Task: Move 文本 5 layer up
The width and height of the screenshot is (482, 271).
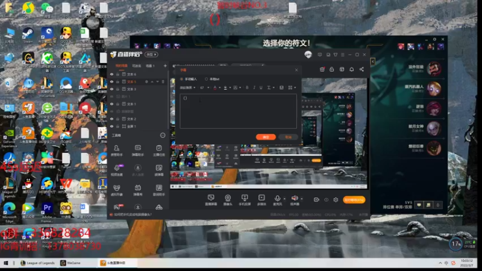Action: click(152, 82)
